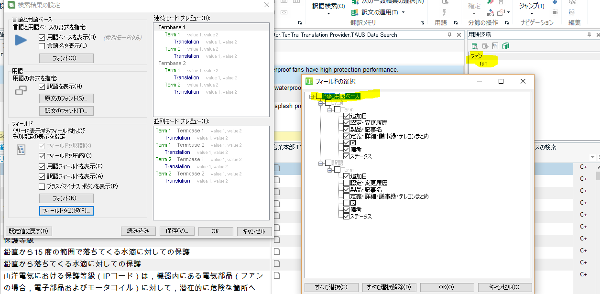Screen dimensions: 600x294
Task: Collapse the 訳語 tree node
Action: (x=320, y=163)
